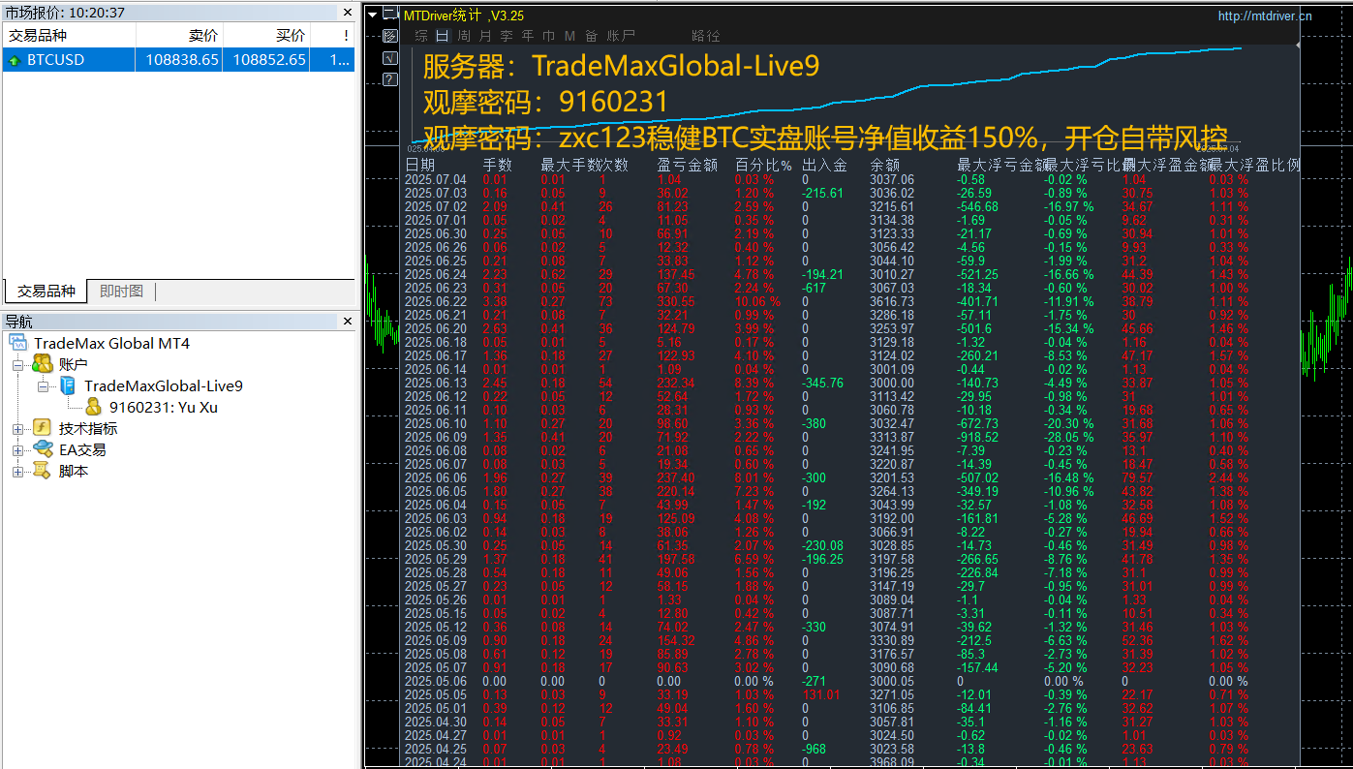Image resolution: width=1353 pixels, height=769 pixels.
Task: Click the small triangle handle right of the equity curve
Action: 1298,43
